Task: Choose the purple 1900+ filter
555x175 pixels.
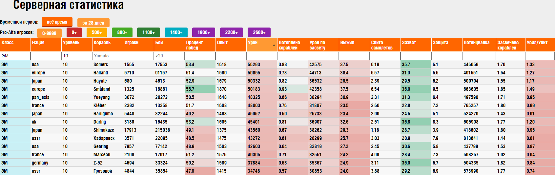Action: pyautogui.click(x=204, y=32)
